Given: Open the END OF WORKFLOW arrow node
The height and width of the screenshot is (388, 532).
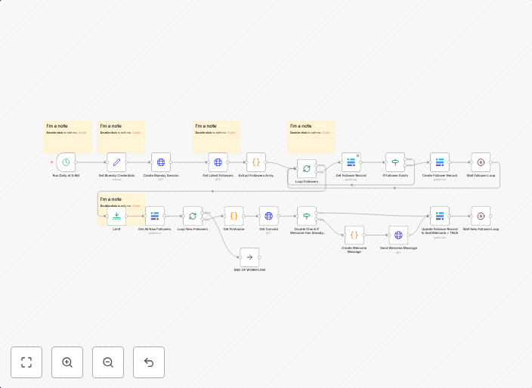Looking at the screenshot, I should (x=249, y=257).
